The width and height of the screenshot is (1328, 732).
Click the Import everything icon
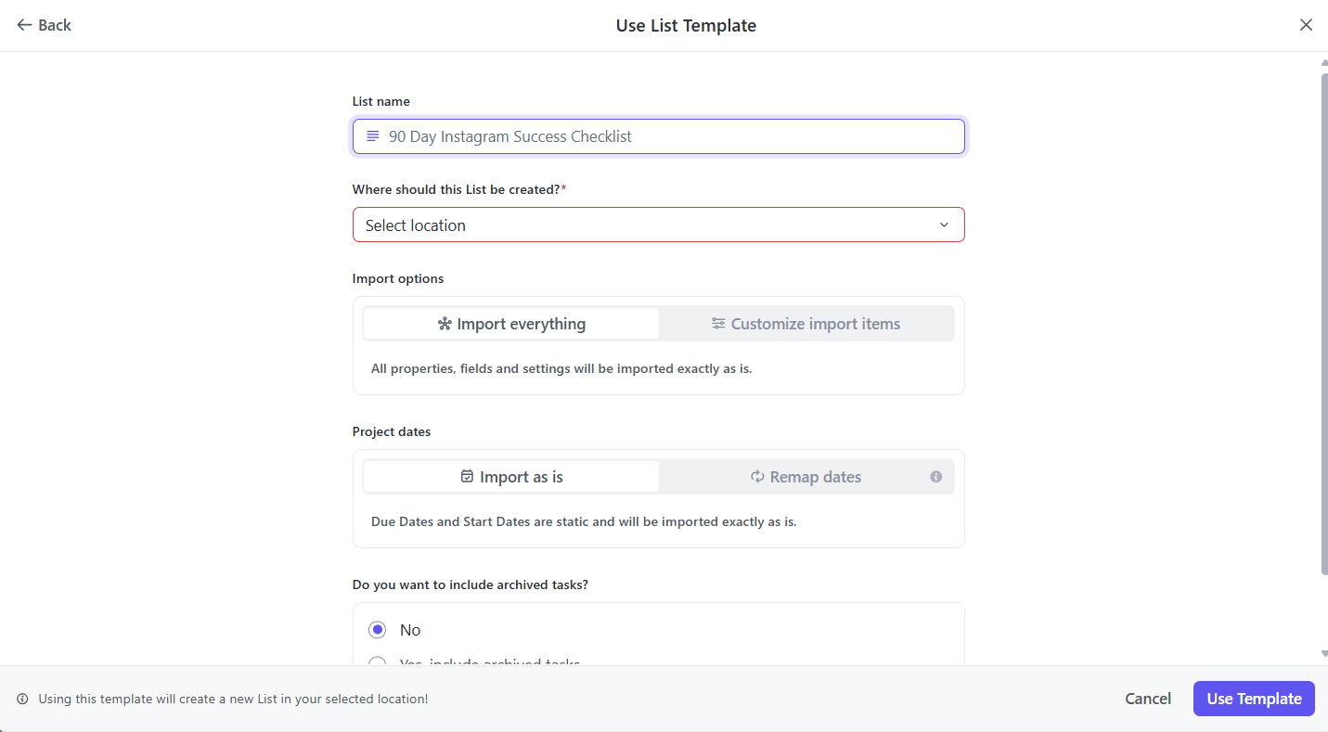[x=445, y=324]
